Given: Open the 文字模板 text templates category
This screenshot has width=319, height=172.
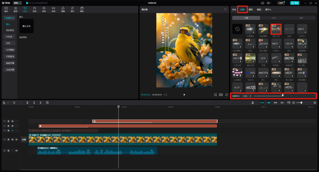Looking at the screenshot, I should 10,50.
